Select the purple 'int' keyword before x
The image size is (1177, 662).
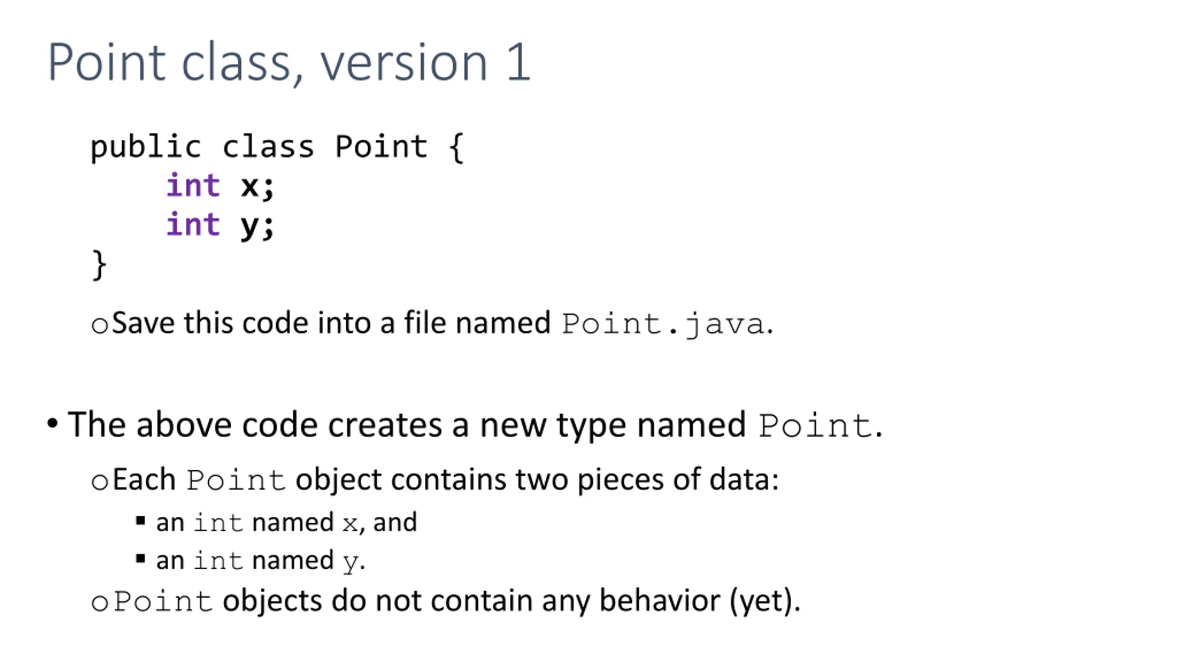pyautogui.click(x=193, y=185)
